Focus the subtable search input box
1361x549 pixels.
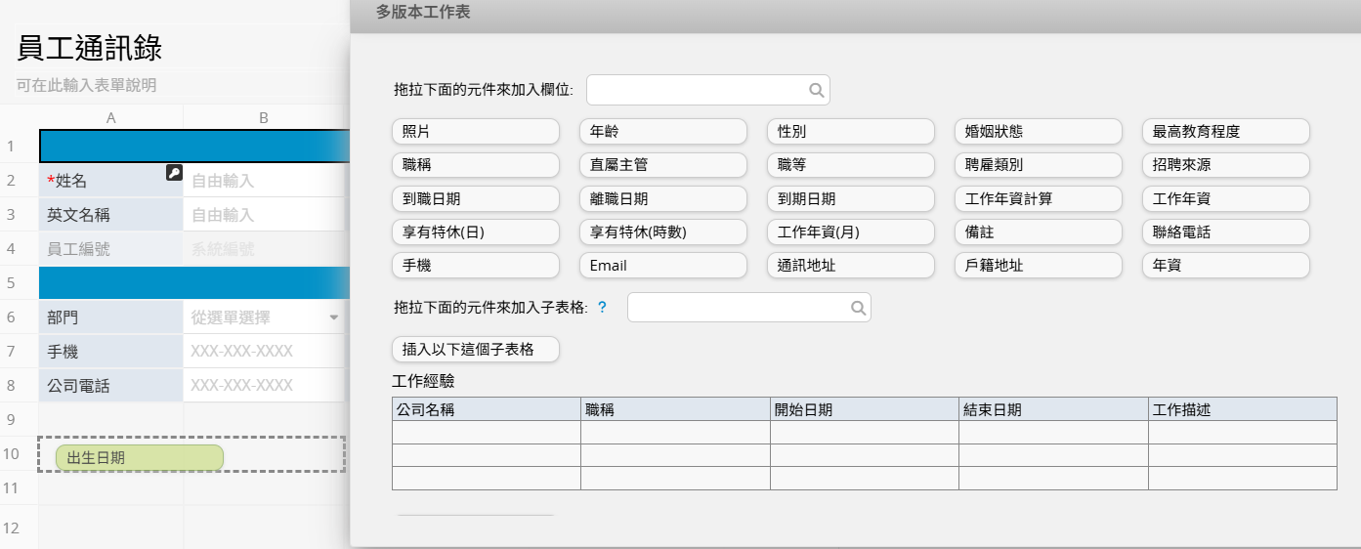click(x=737, y=308)
